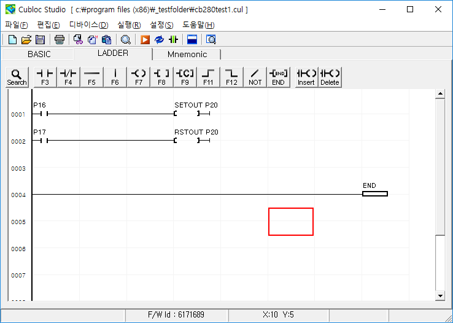Select the rising edge F11 tool

[x=208, y=76]
